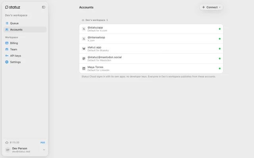This screenshot has width=254, height=158.
Task: Click the Dev's workspace title in sidebar
Action: click(x=16, y=15)
